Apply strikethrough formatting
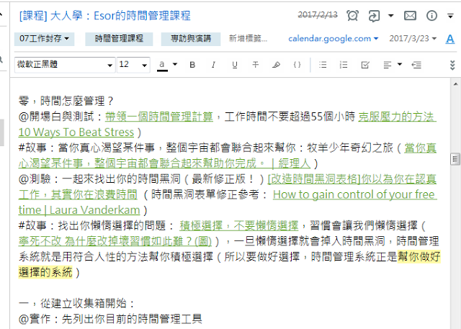Screen dimensions: 461x329 255,65
